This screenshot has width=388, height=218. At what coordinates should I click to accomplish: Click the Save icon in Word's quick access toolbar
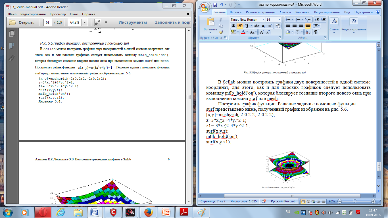pos(215,5)
